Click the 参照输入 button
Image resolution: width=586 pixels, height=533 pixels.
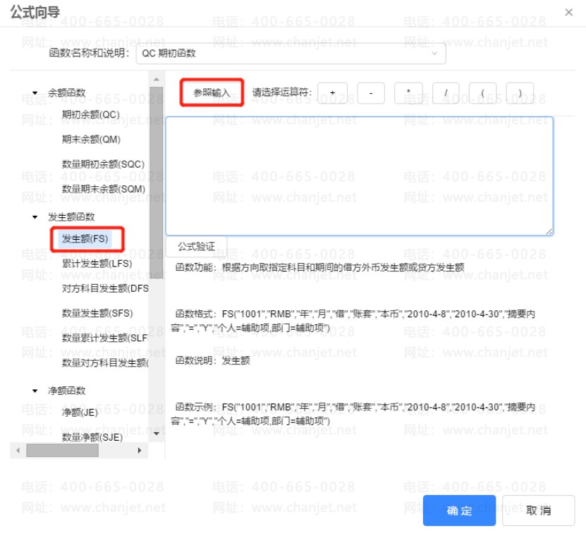(x=212, y=92)
